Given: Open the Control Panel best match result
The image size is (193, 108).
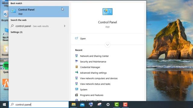Looking at the screenshot, I should (x=39, y=11).
